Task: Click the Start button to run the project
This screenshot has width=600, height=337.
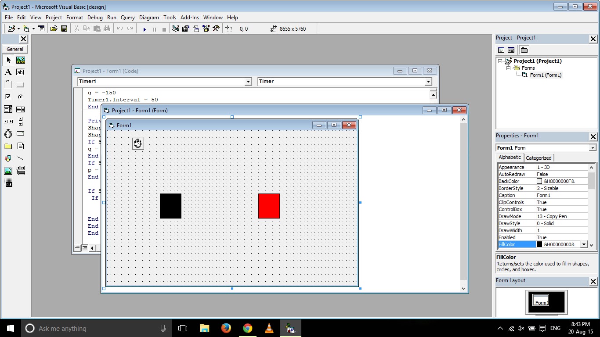Action: [x=145, y=28]
